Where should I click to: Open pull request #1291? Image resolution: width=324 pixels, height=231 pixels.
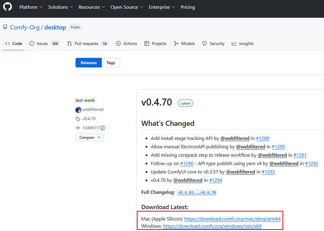[300, 155]
